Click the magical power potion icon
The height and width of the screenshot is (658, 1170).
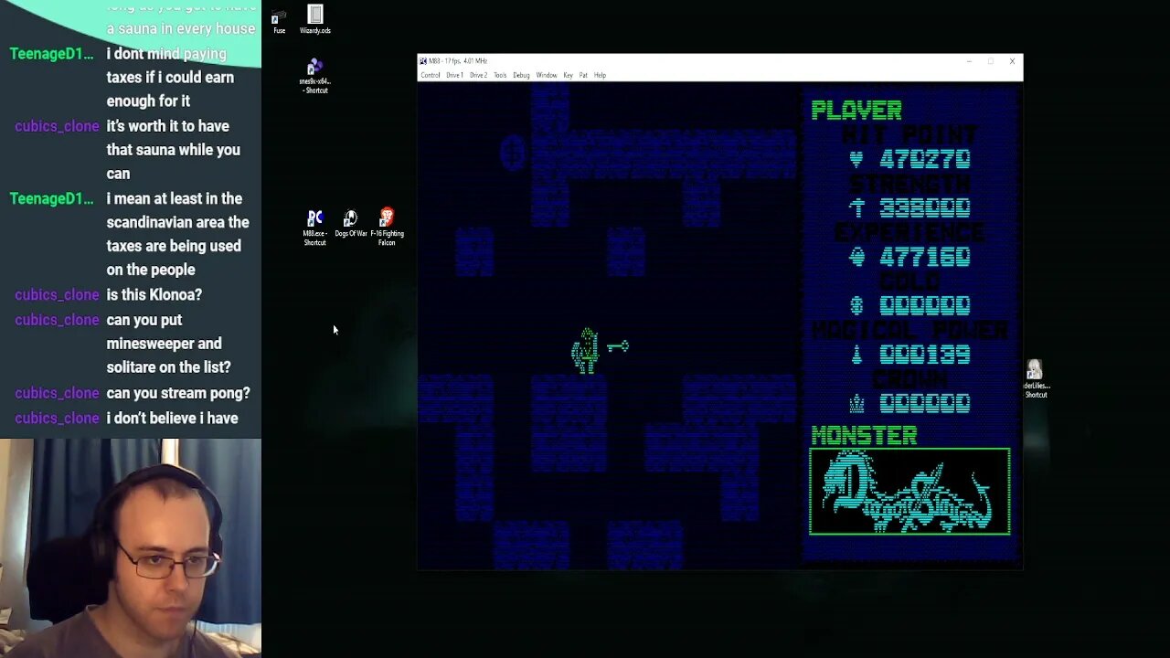coord(856,354)
